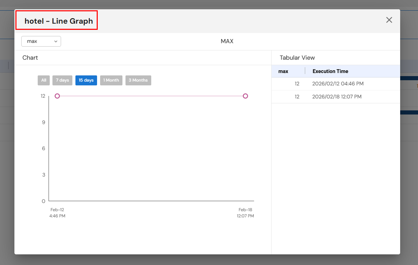Viewport: 418px width, 265px height.
Task: Select the 'All' time range filter
Action: pos(44,80)
